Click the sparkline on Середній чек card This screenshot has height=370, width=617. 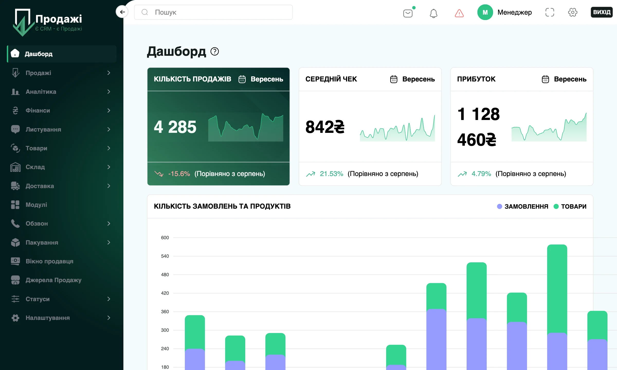[397, 128]
